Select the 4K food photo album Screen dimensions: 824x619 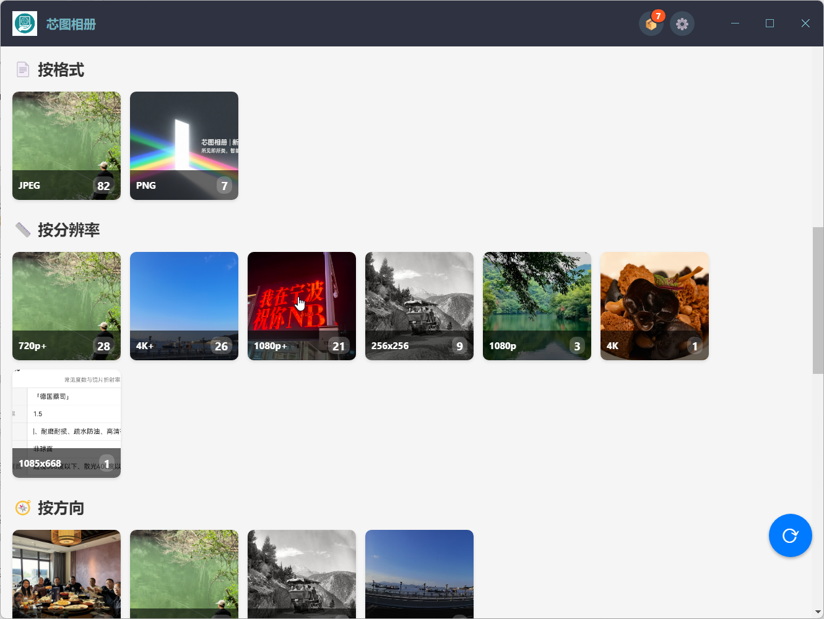pyautogui.click(x=654, y=306)
